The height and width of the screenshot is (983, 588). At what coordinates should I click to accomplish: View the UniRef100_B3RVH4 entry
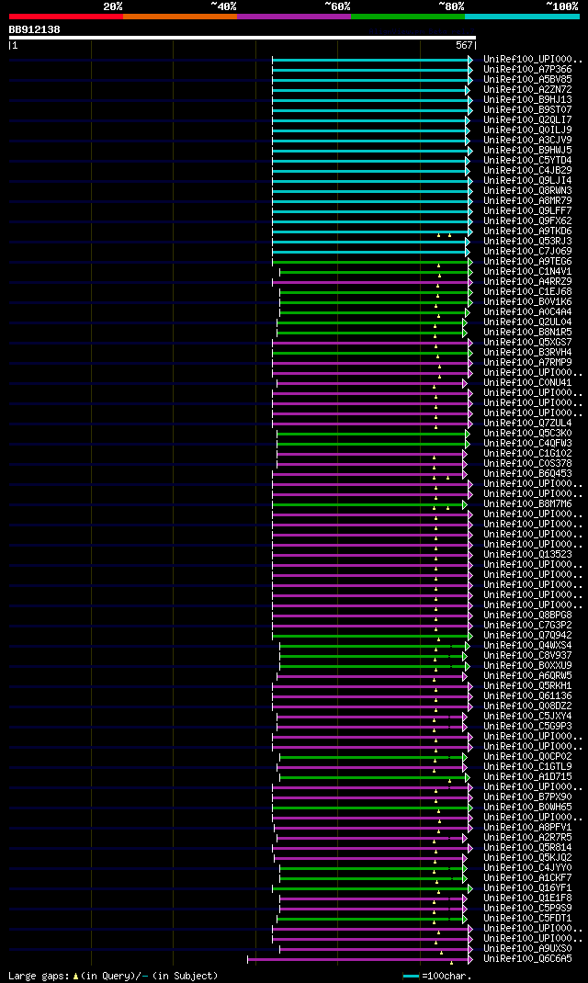527,353
